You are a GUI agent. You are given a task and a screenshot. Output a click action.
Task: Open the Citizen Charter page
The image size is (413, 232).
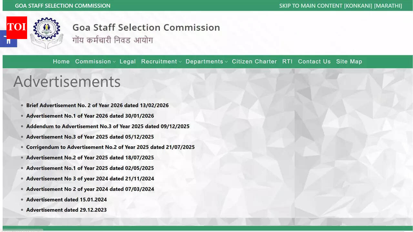(254, 62)
